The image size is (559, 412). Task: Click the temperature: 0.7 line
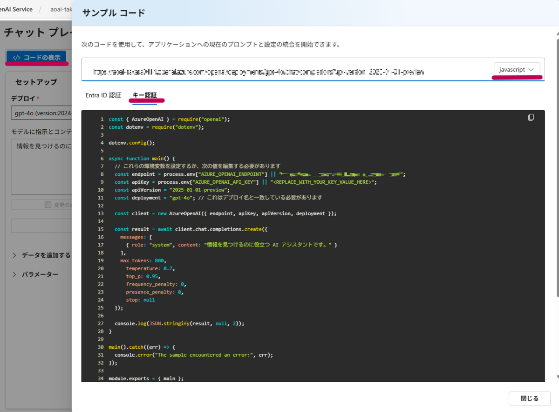click(150, 268)
